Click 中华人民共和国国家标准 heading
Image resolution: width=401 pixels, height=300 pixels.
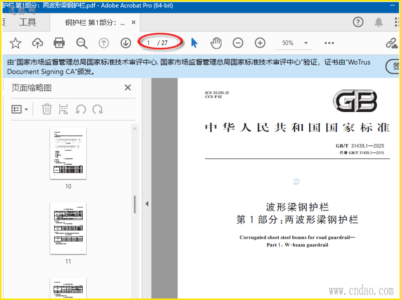pos(297,127)
